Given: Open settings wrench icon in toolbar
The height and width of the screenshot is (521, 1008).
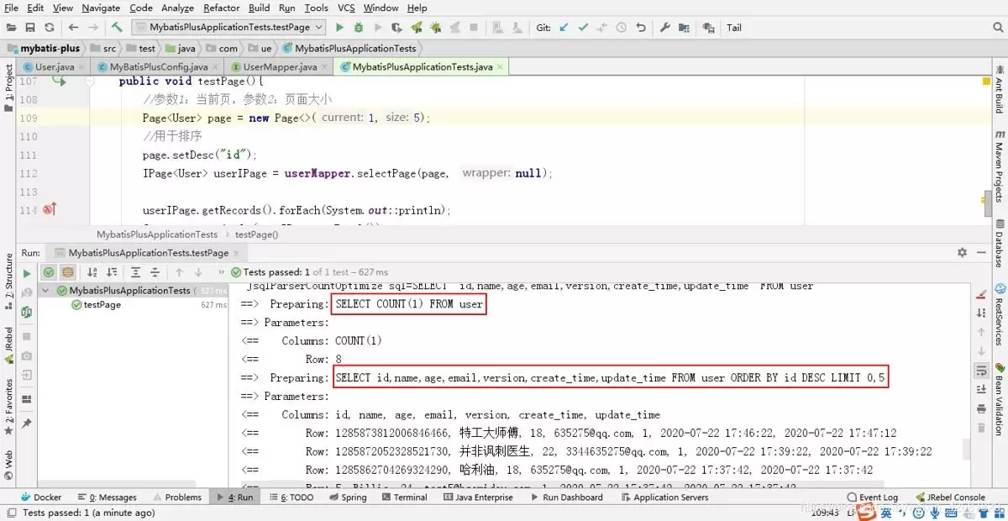Looking at the screenshot, I should pyautogui.click(x=664, y=28).
